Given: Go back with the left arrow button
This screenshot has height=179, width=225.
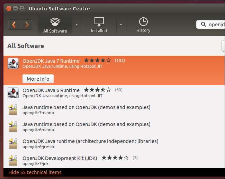Looking at the screenshot, I should click(14, 25).
